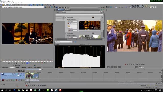Open the Insert menu
Screen dimensions: 163x92
tap(11, 3)
